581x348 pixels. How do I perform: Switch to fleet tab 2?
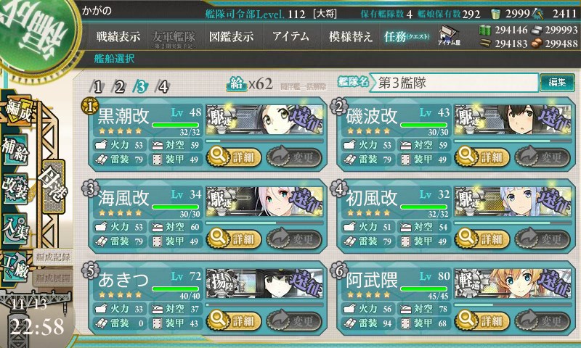pyautogui.click(x=119, y=87)
